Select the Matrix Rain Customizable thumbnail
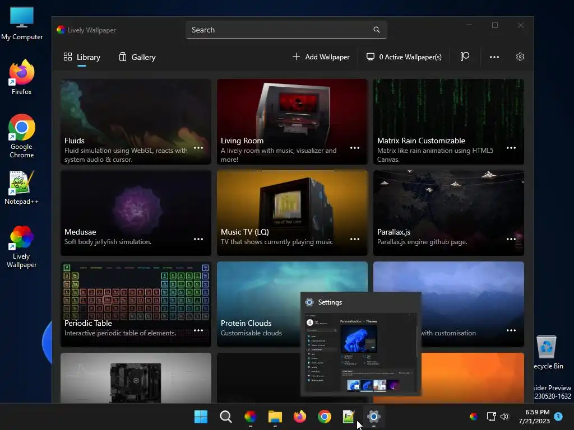 [x=448, y=121]
